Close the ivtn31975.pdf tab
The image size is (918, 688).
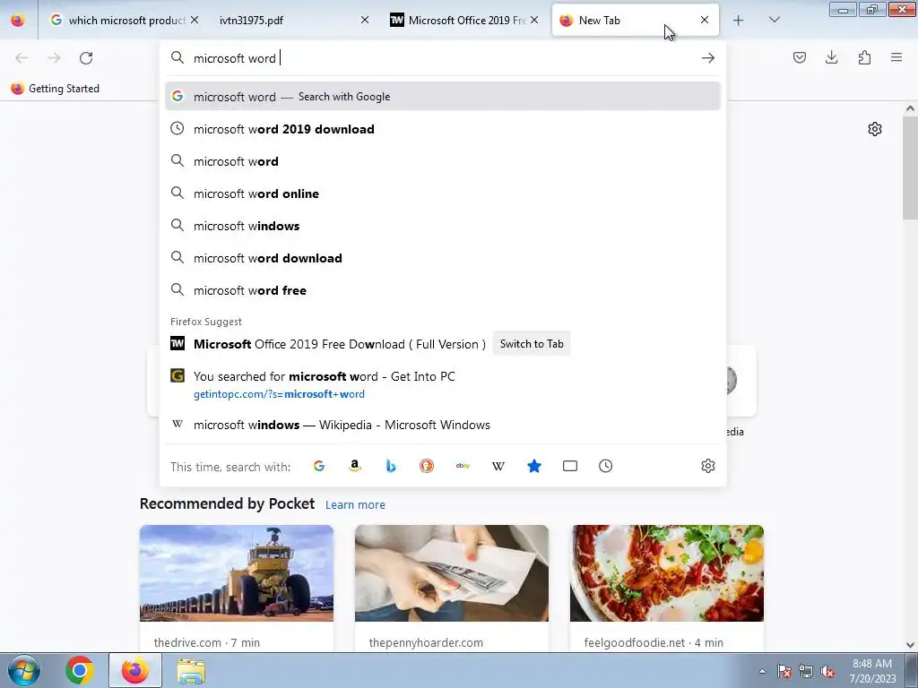pos(365,20)
